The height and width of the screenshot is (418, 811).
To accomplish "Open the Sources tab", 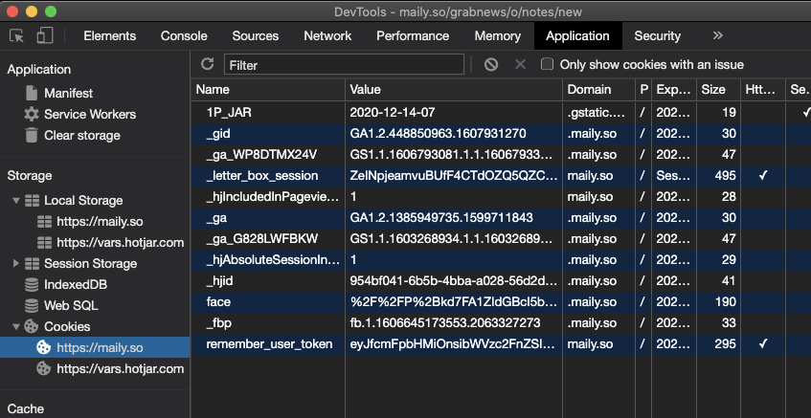I will [255, 35].
